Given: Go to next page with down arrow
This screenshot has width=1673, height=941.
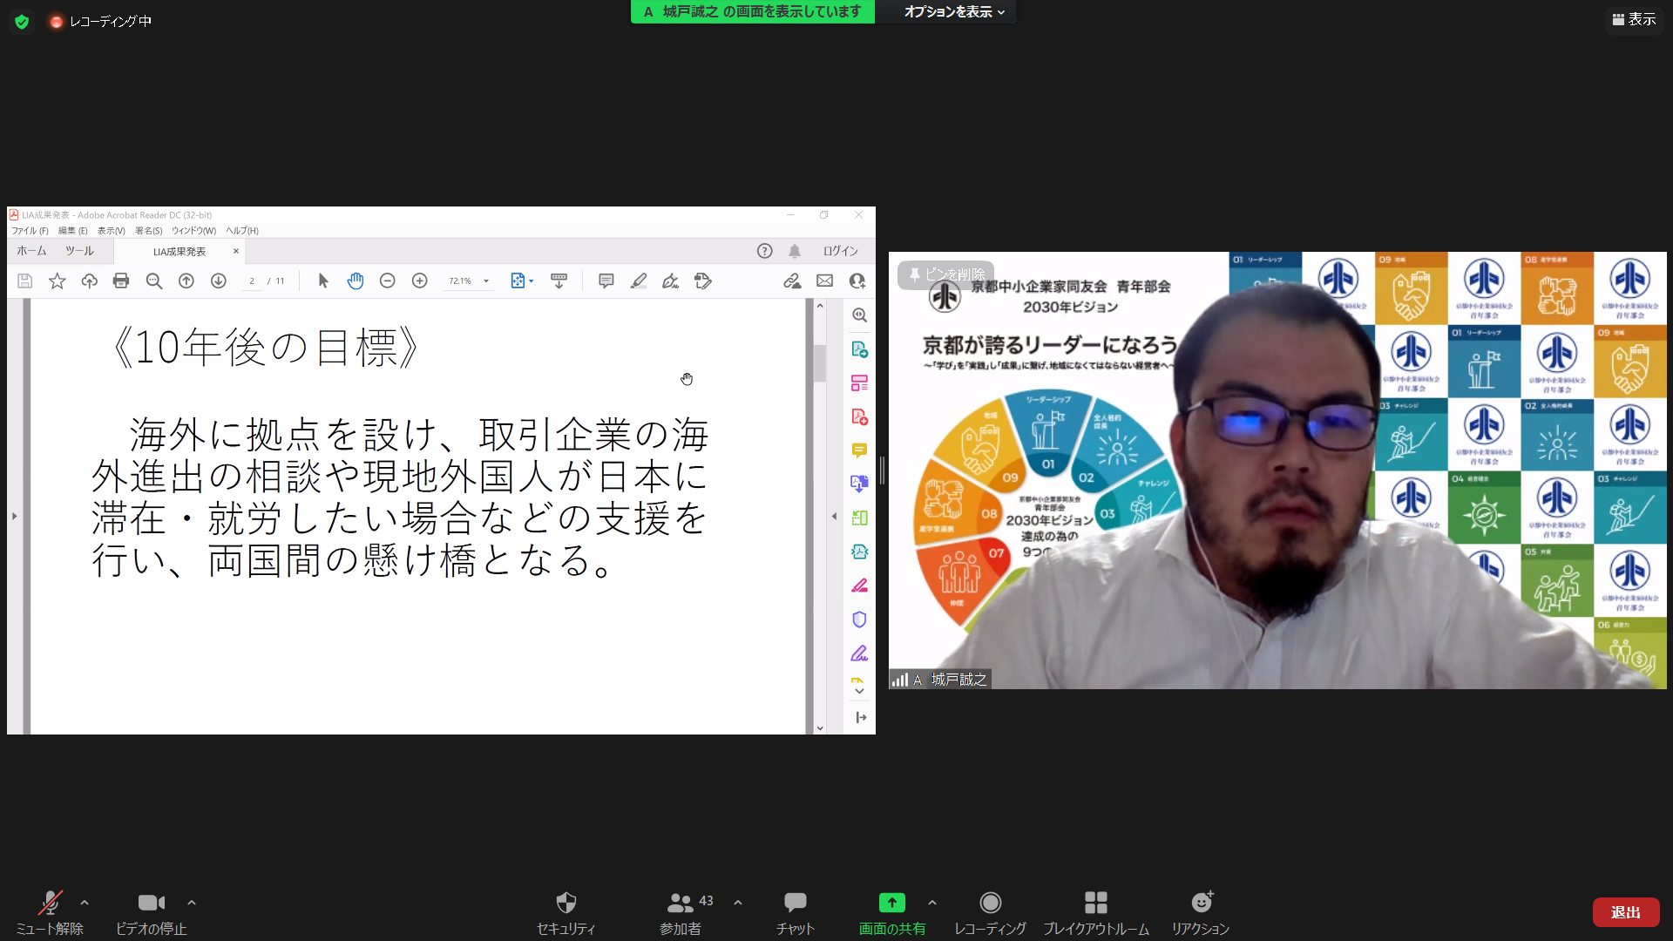Looking at the screenshot, I should pos(219,281).
